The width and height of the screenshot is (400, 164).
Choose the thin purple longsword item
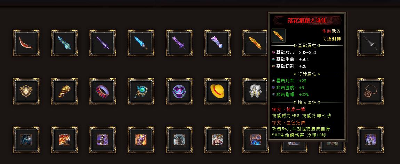click(103, 43)
